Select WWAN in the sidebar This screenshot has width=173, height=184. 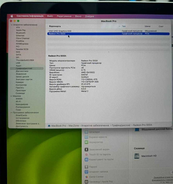point(19,99)
